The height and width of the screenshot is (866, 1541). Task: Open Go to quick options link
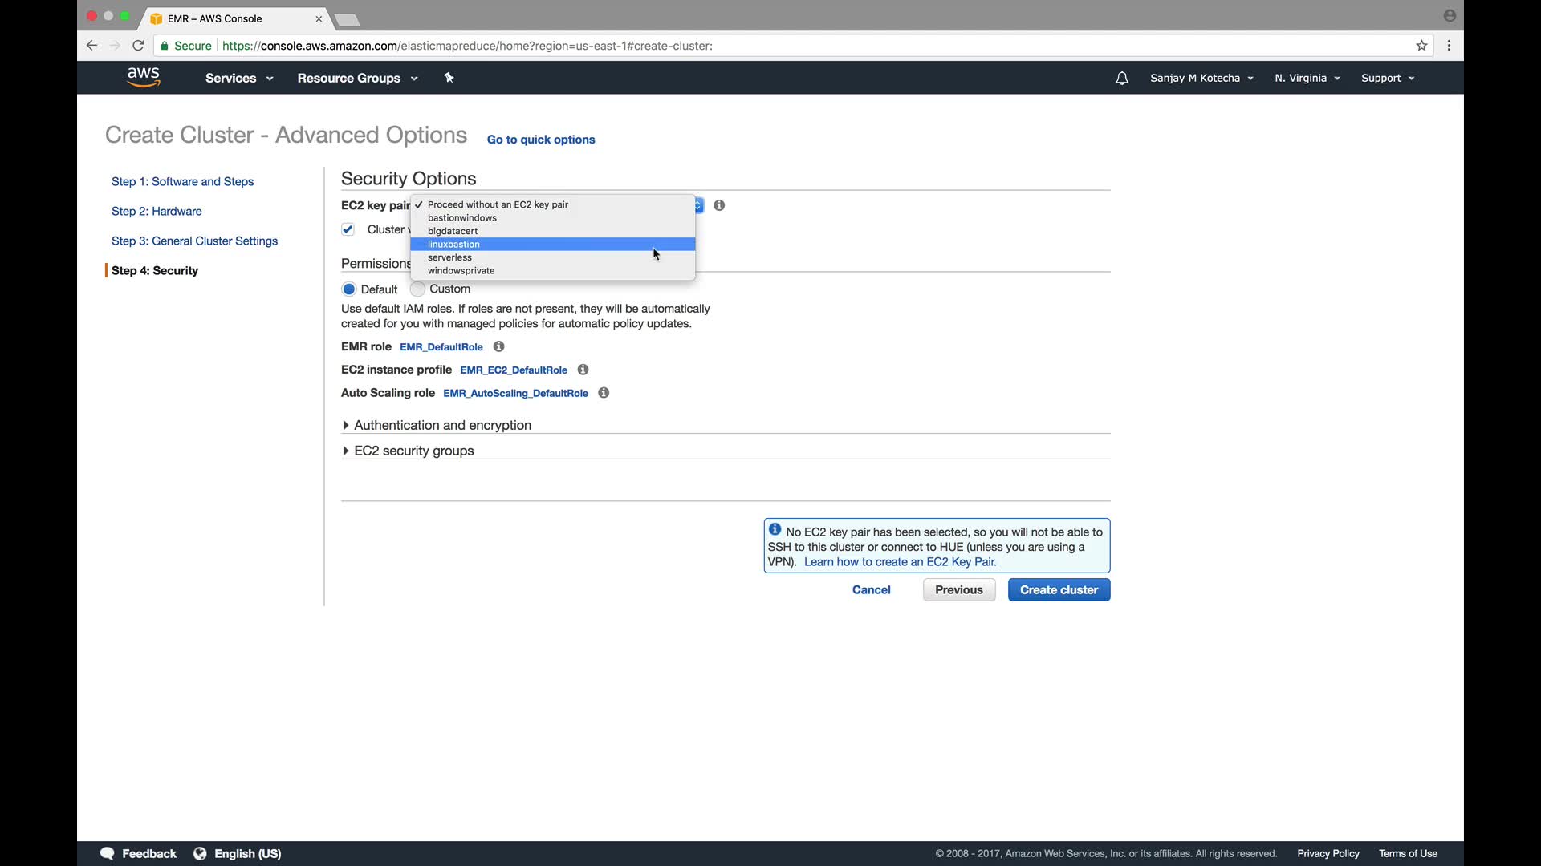pyautogui.click(x=540, y=140)
